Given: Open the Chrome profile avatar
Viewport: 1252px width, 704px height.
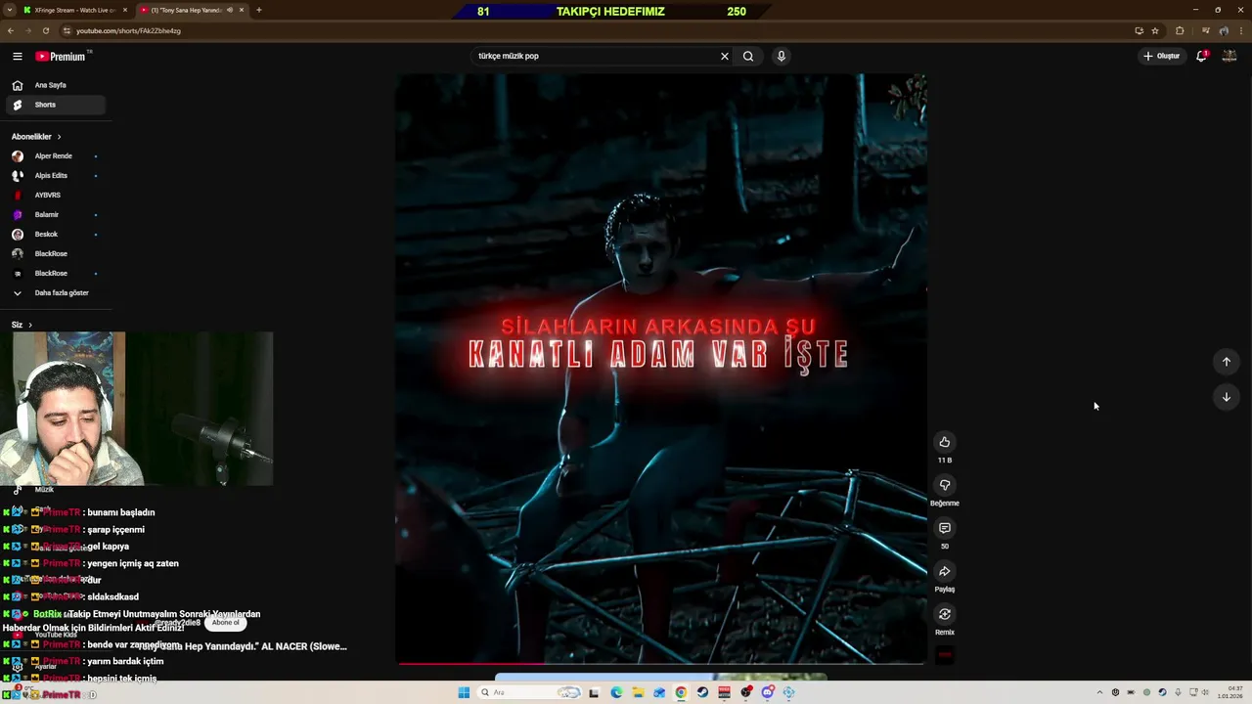Looking at the screenshot, I should [x=1224, y=30].
